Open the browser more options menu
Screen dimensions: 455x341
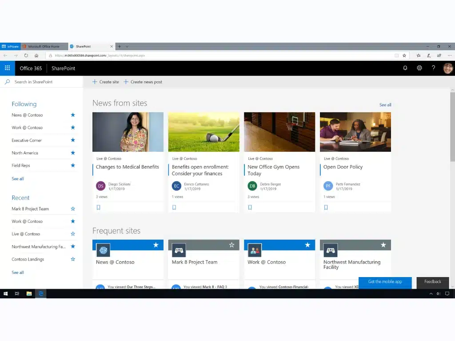click(450, 56)
